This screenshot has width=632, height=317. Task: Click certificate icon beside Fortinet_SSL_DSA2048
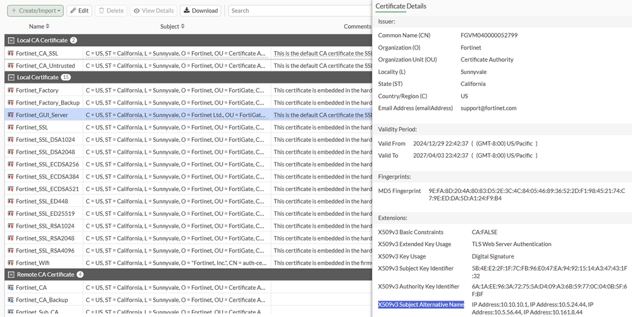tap(11, 152)
